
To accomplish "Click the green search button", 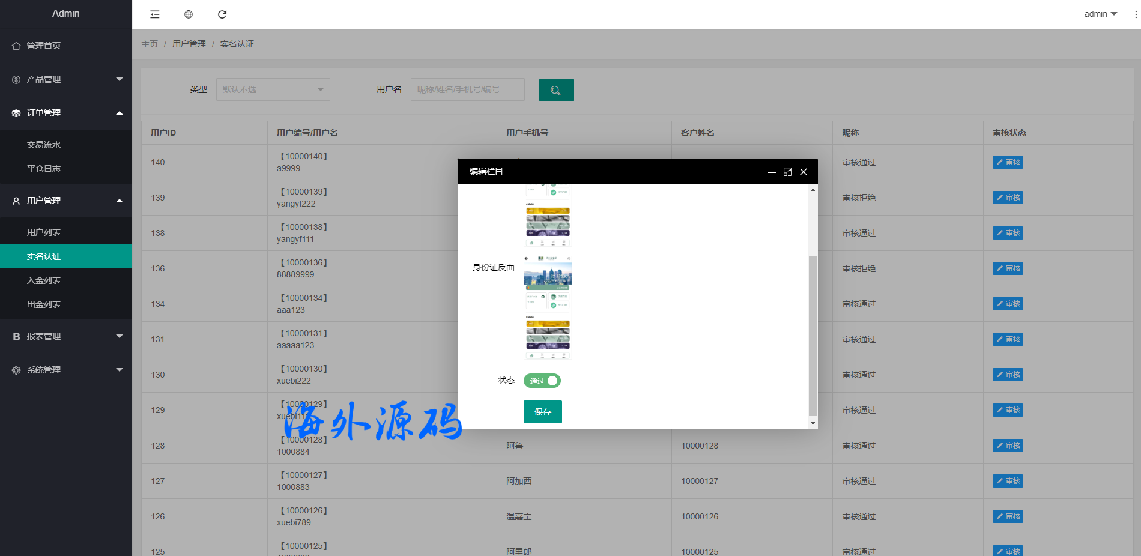I will coord(555,90).
